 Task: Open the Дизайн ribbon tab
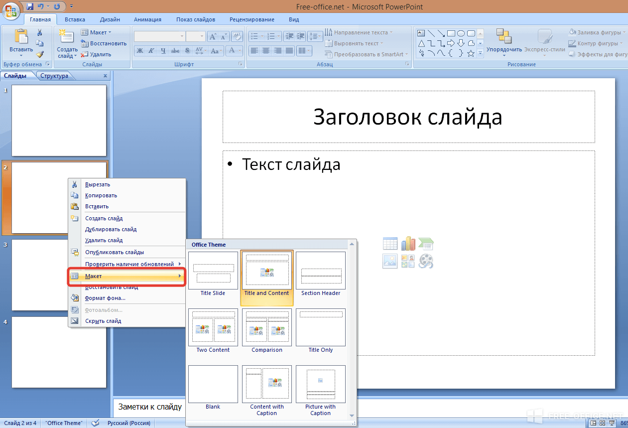110,19
